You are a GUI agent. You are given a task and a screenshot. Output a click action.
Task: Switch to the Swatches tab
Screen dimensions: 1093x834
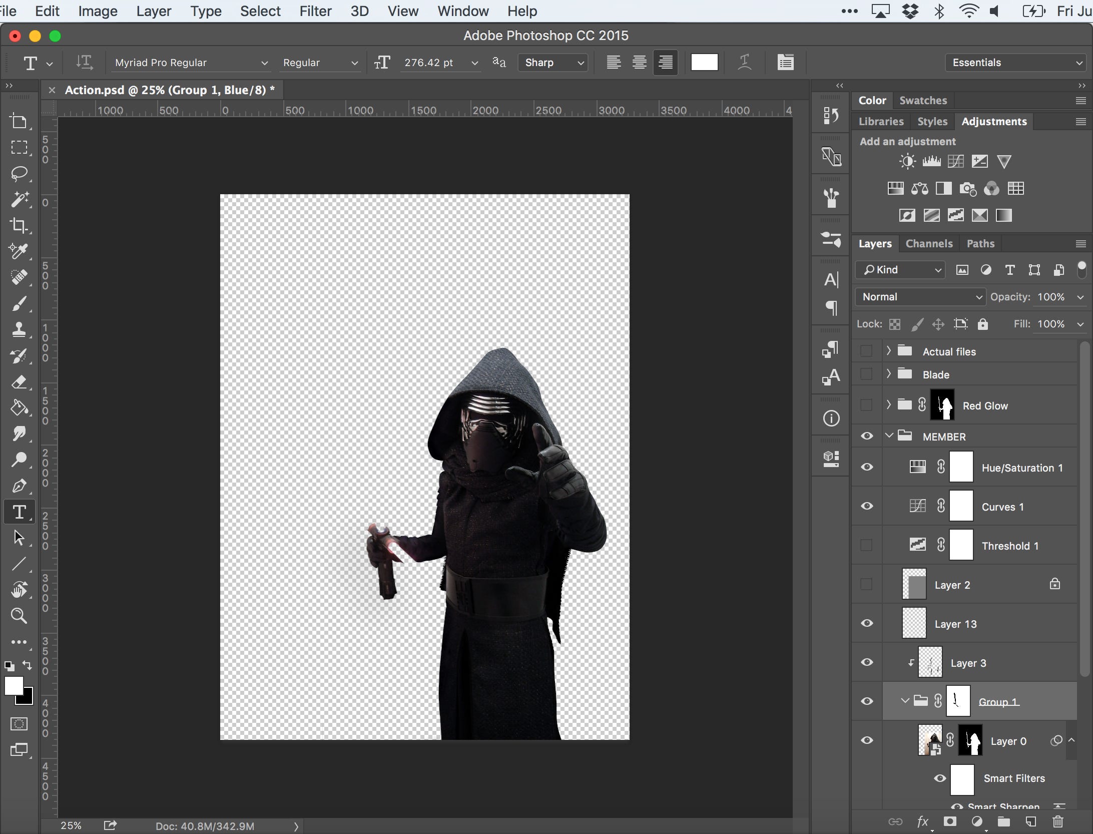923,101
